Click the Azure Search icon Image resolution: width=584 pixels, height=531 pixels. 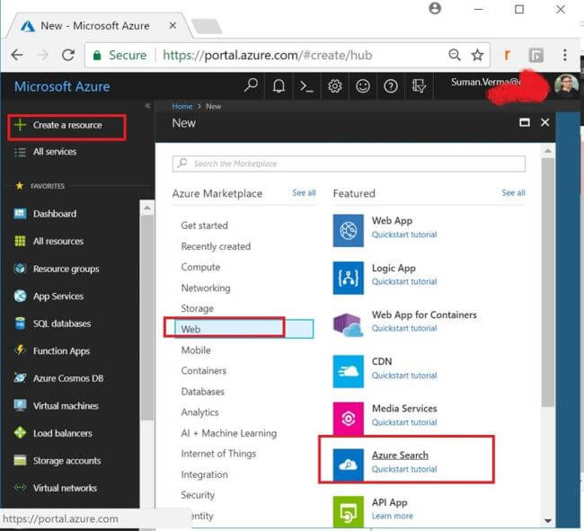[x=349, y=465]
